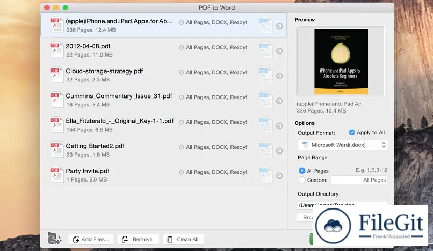Click PDF icon of Getting Started2.pdf

click(x=57, y=149)
